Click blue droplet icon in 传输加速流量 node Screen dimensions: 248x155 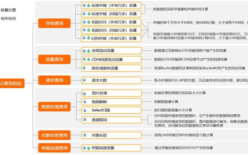click(84, 148)
